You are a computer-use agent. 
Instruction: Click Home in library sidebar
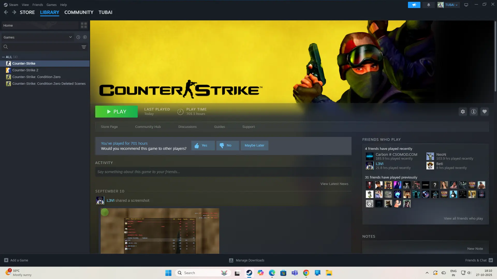point(40,25)
